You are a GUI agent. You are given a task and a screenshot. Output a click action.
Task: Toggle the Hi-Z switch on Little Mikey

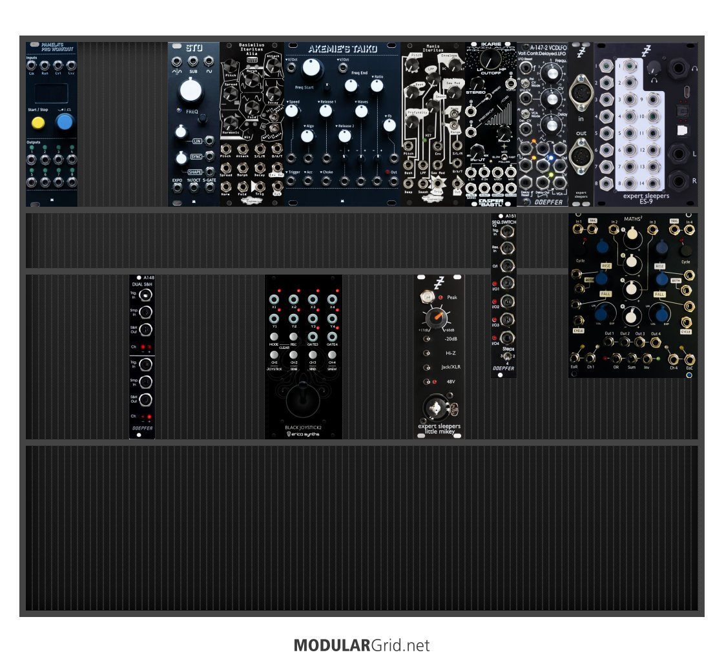point(427,353)
